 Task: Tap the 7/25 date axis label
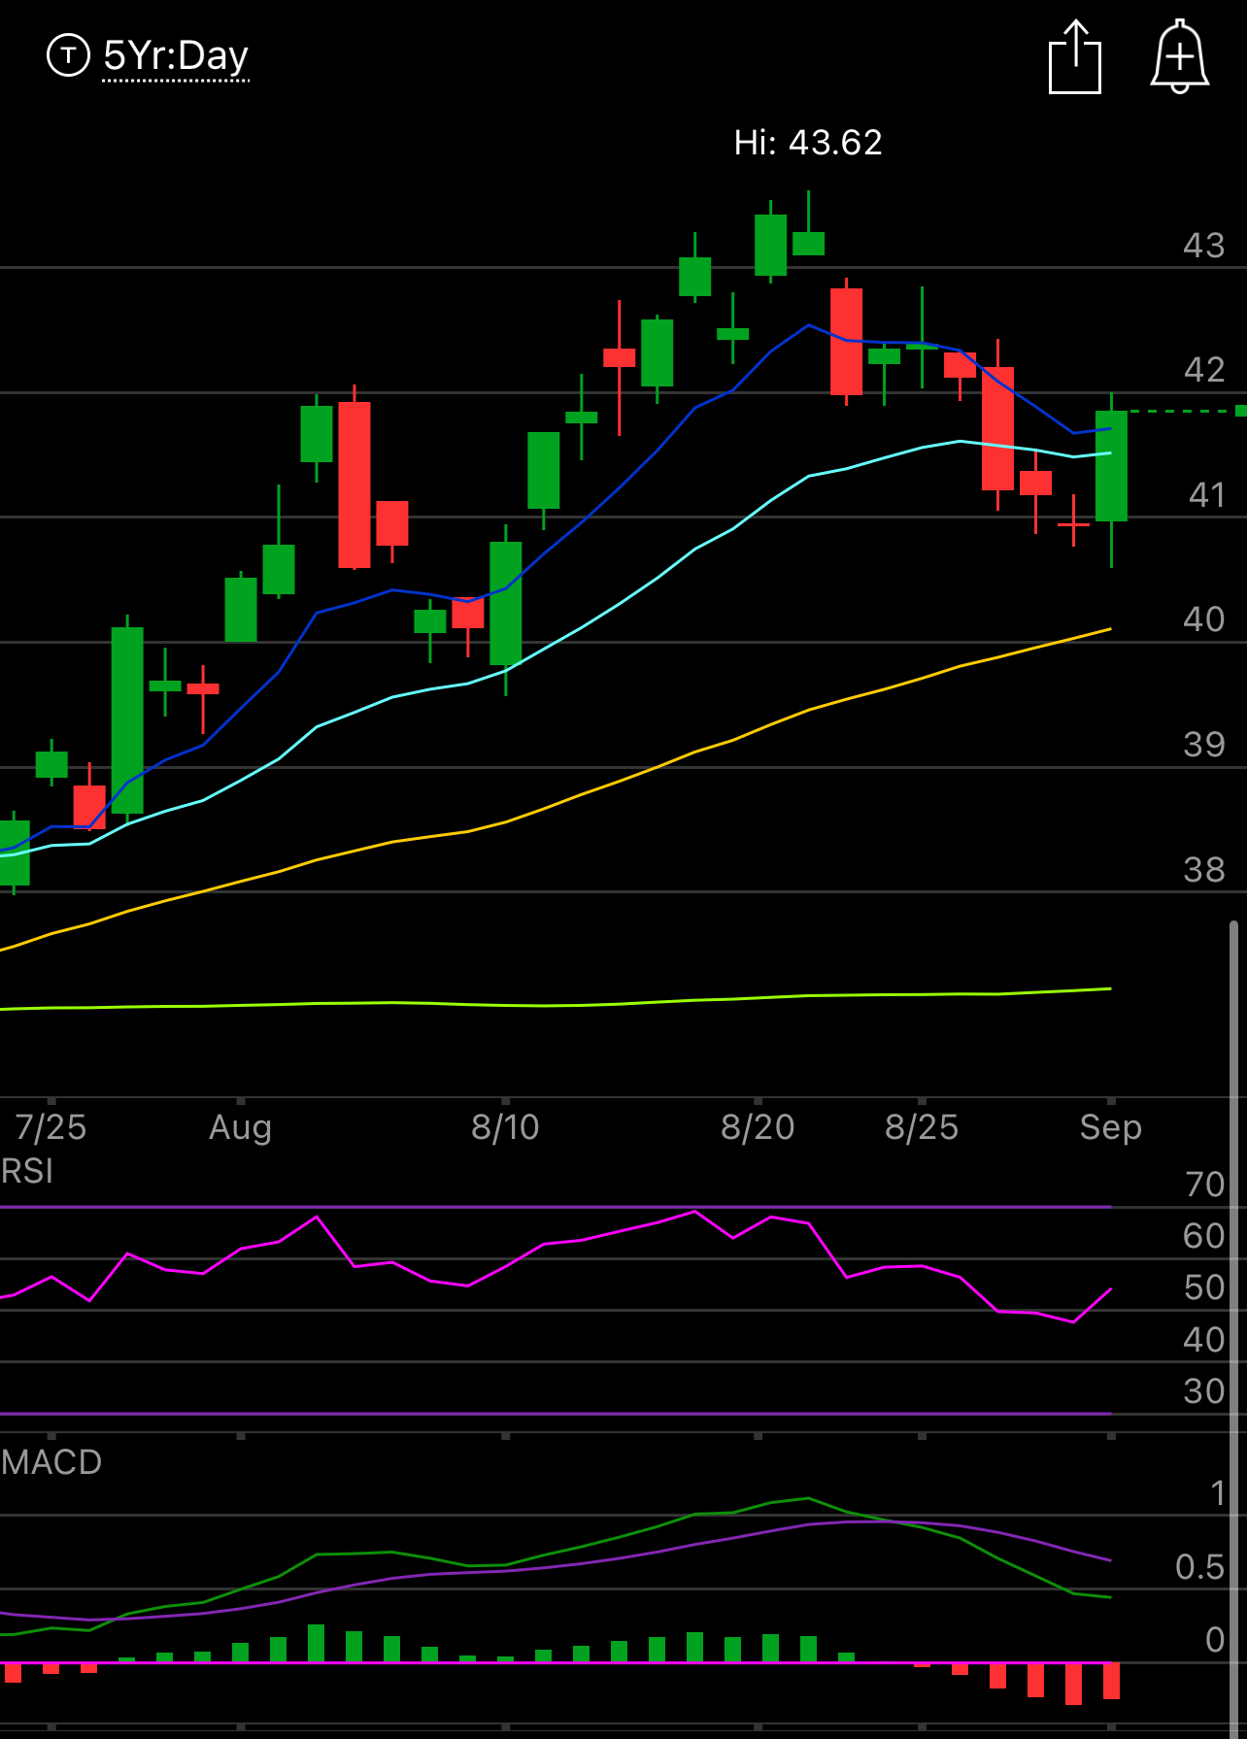51,1127
